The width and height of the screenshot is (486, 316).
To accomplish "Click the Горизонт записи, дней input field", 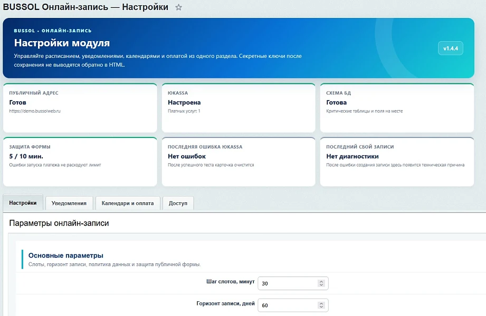I will pyautogui.click(x=293, y=305).
